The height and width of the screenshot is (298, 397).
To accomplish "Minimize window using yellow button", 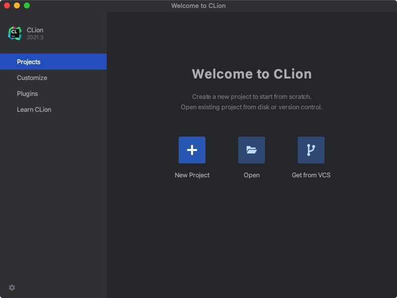I will pyautogui.click(x=17, y=5).
